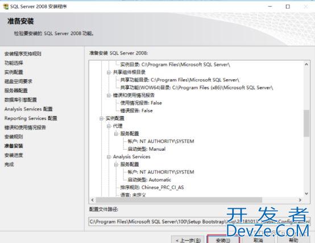Click the 上一步(B) back button

(x=188, y=240)
